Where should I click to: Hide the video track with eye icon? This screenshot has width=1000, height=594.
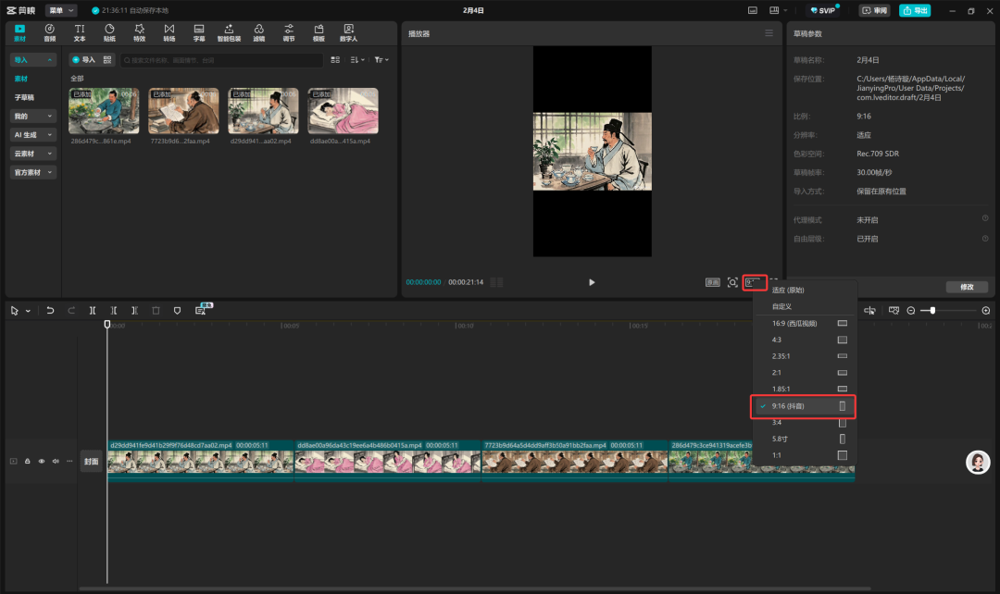click(42, 461)
